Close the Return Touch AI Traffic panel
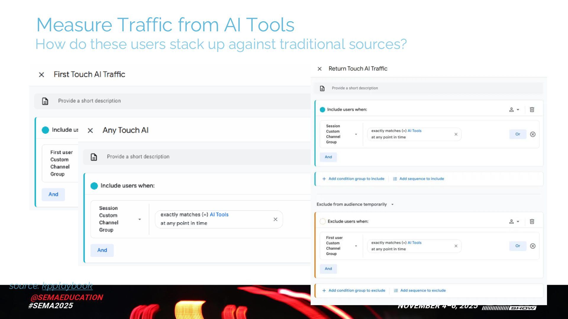This screenshot has height=319, width=568. [x=319, y=69]
